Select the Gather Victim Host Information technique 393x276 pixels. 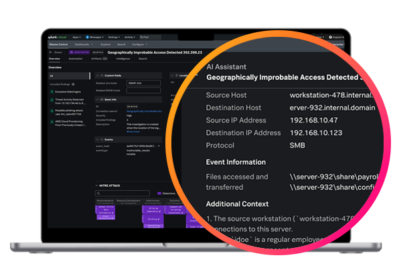tap(105, 210)
